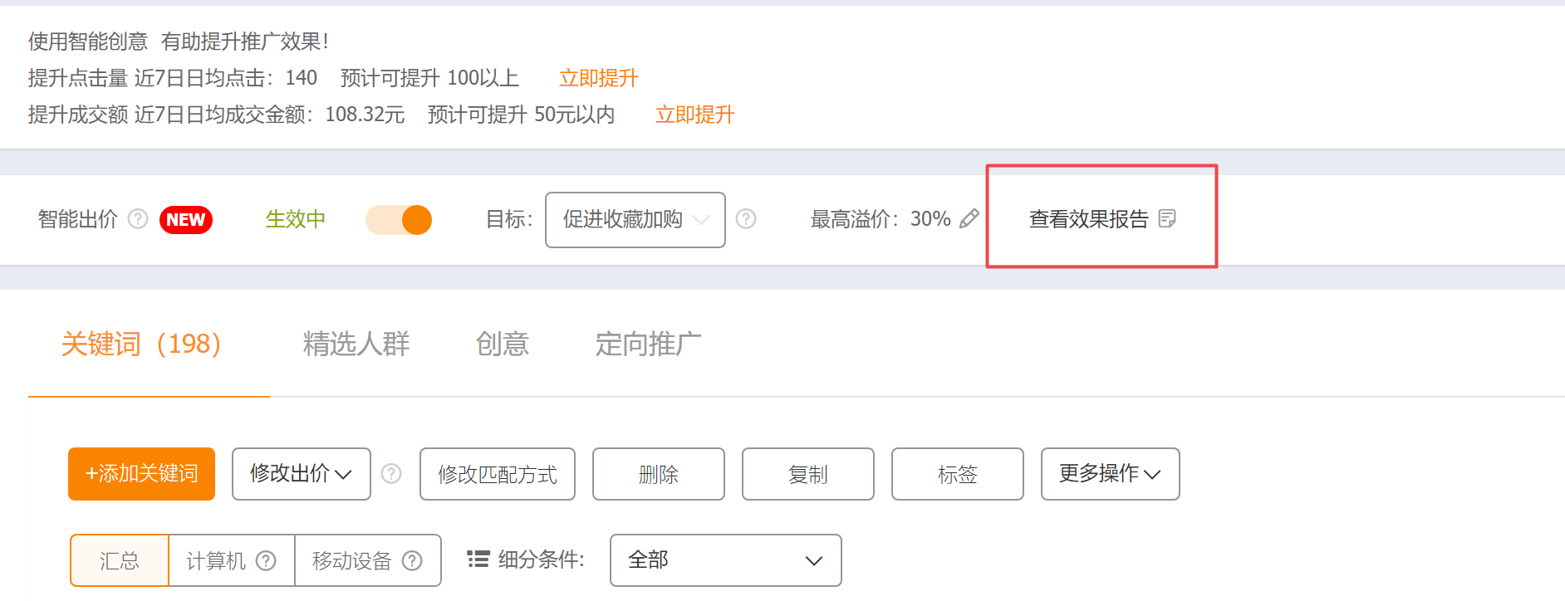The image size is (1565, 601).
Task: Open the 全部 细分条件 dropdown
Action: point(726,560)
